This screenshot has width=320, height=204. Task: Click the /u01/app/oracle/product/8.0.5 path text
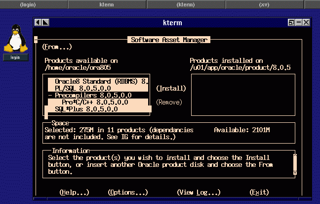[x=240, y=67]
